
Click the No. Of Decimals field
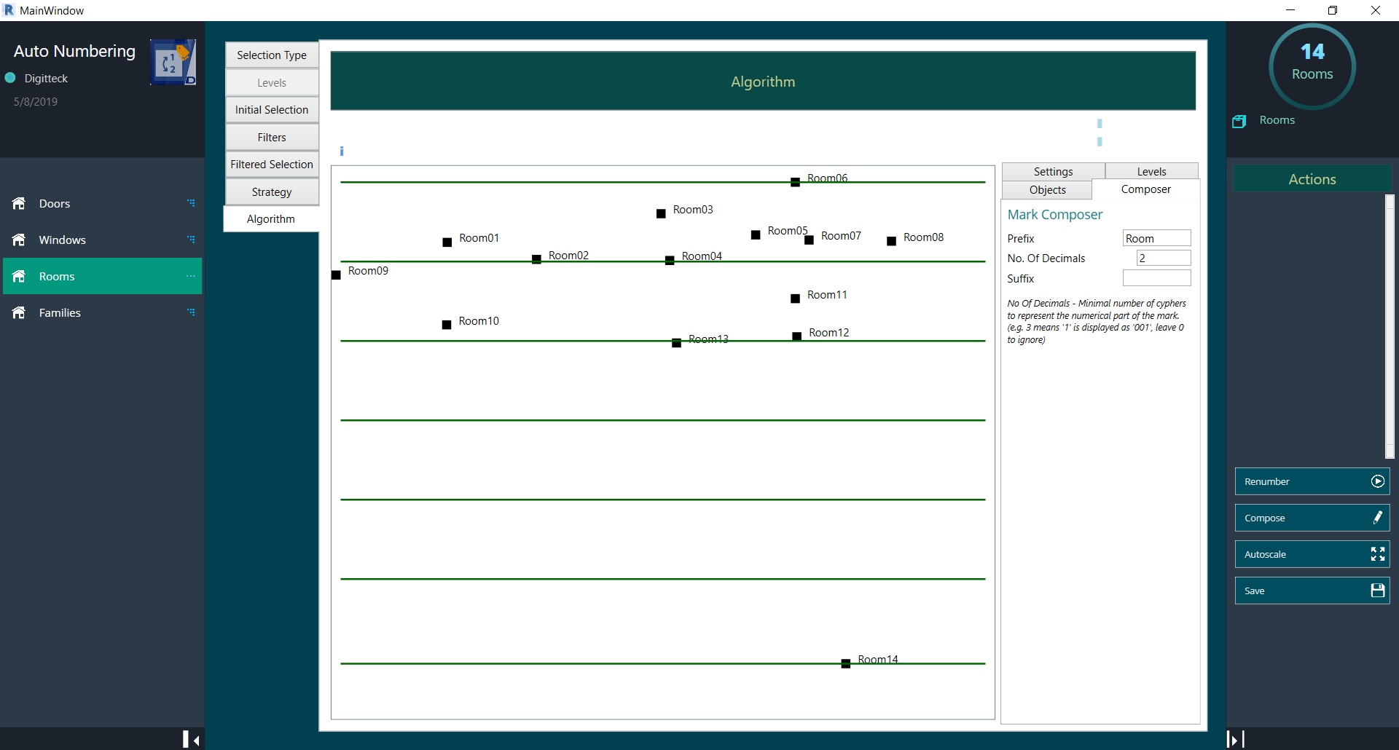click(x=1164, y=258)
